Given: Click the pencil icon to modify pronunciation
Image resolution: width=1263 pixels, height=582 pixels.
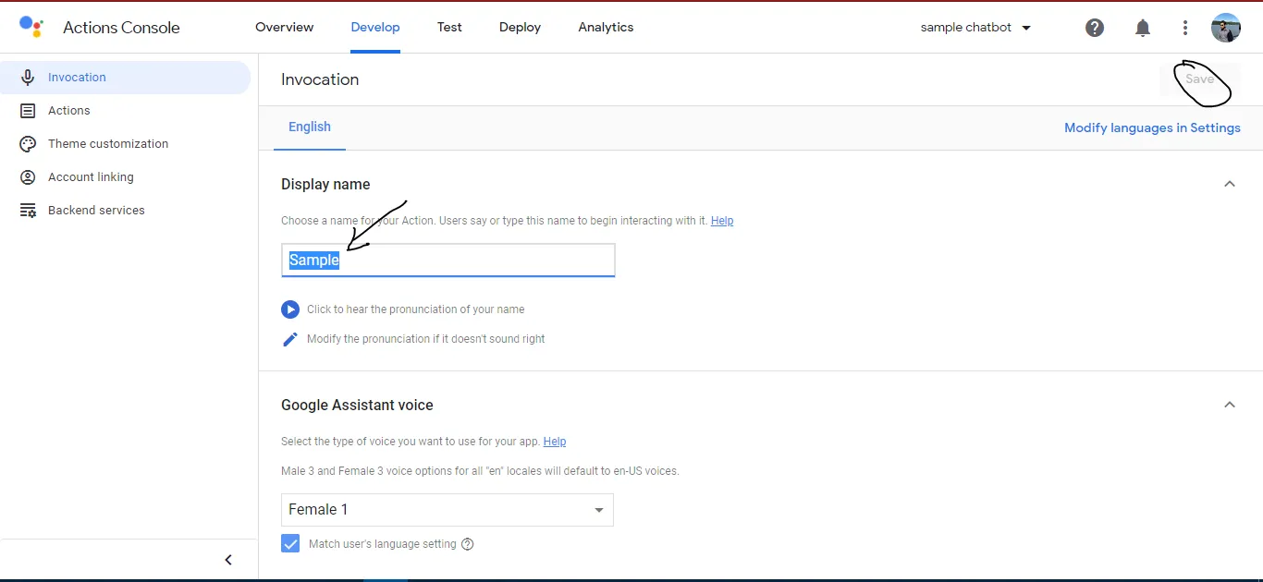Looking at the screenshot, I should click(x=290, y=339).
